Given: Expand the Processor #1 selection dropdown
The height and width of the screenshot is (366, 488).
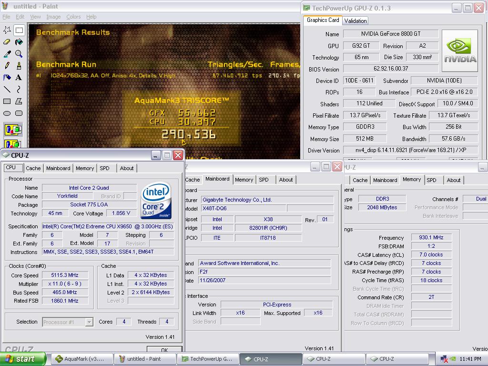Looking at the screenshot, I should 89,322.
